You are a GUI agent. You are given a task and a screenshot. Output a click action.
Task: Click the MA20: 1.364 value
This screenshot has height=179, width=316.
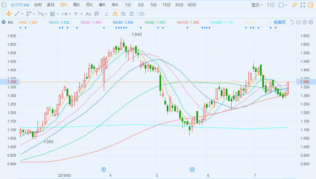91,22
